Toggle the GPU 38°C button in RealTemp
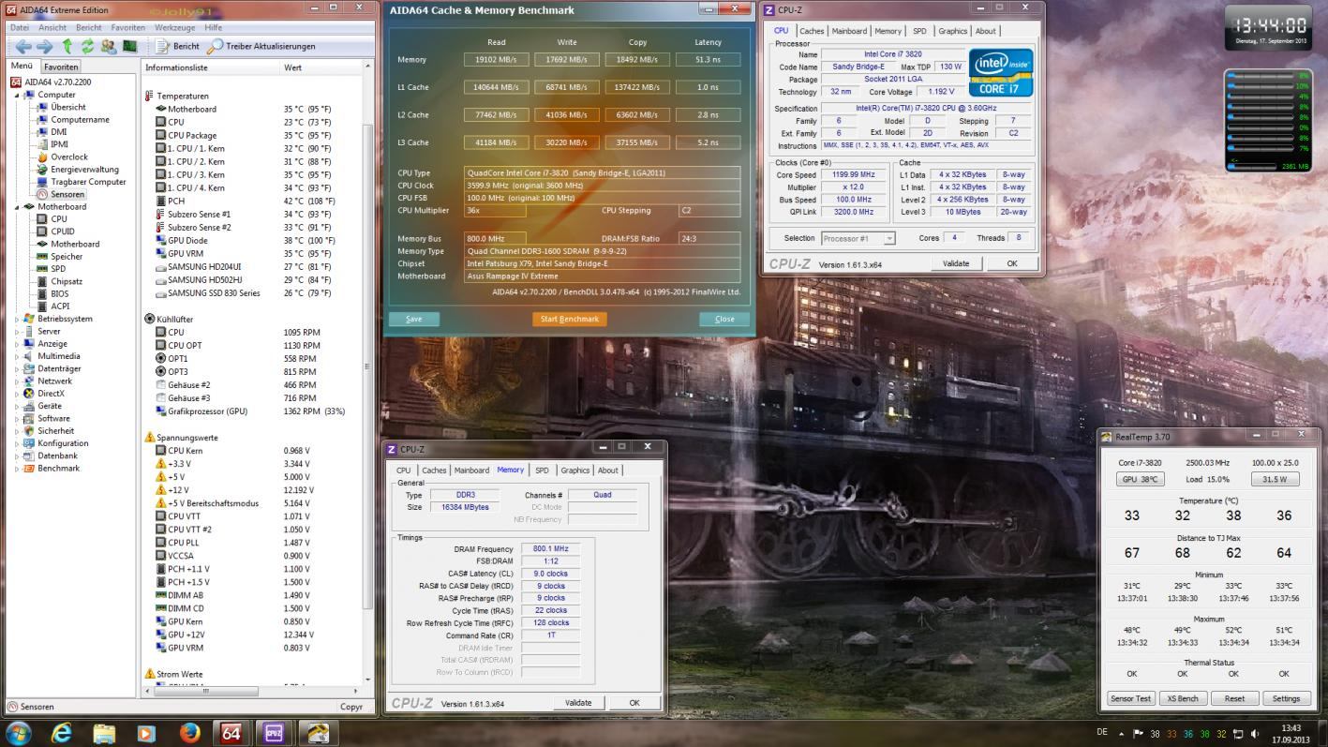Screen dimensions: 1328x747 [1141, 479]
